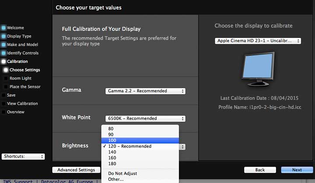Click the Next button

click(297, 170)
